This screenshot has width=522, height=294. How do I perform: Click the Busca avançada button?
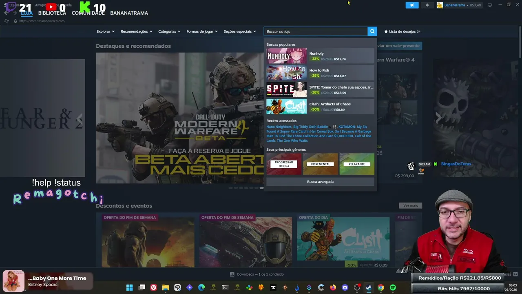(x=320, y=182)
